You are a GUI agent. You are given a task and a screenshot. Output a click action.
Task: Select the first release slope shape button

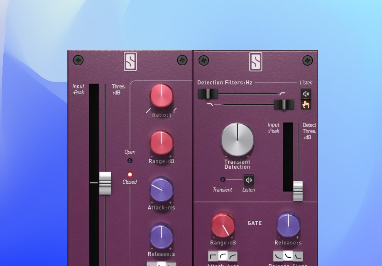click(278, 256)
